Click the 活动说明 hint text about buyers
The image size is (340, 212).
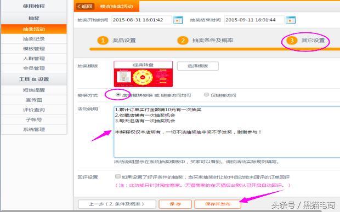coord(197,162)
